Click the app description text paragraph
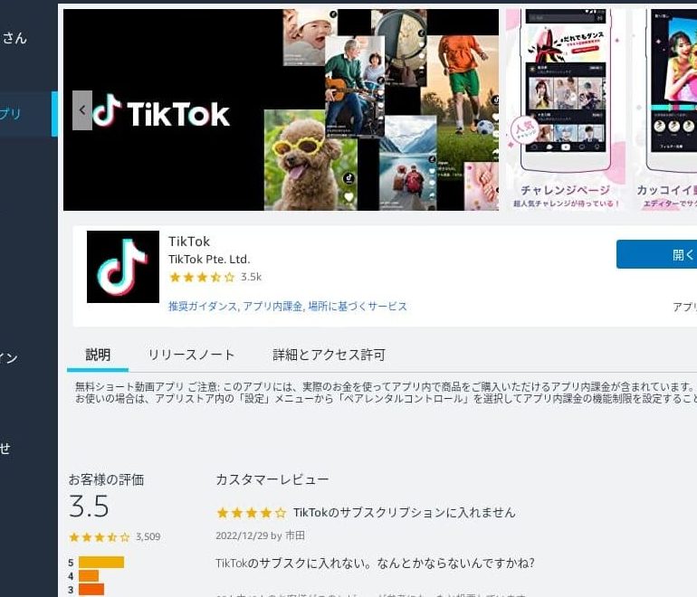The width and height of the screenshot is (697, 597). [x=386, y=393]
